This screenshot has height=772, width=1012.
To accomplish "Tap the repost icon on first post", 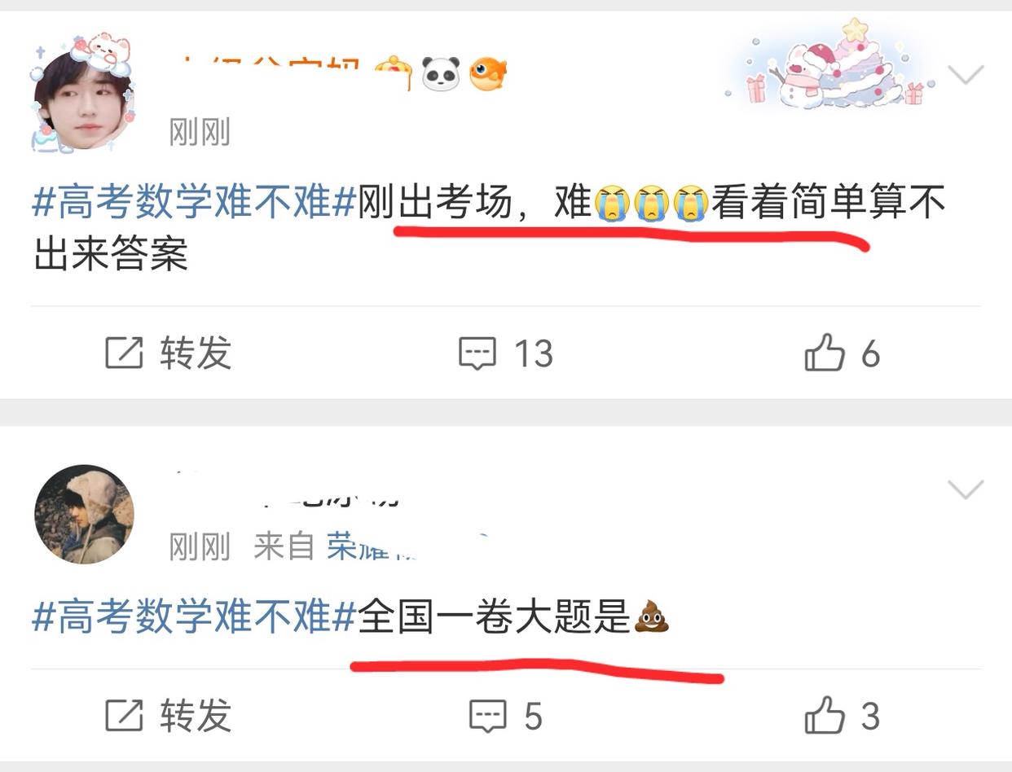I will pos(124,353).
